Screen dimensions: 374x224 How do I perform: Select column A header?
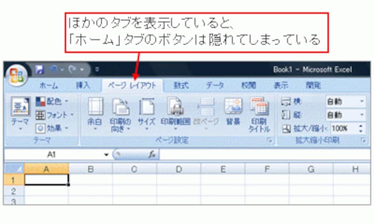(x=46, y=169)
